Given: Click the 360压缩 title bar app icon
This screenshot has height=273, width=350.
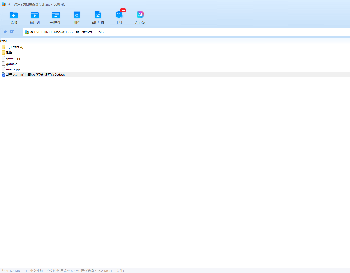Looking at the screenshot, I should [4, 4].
